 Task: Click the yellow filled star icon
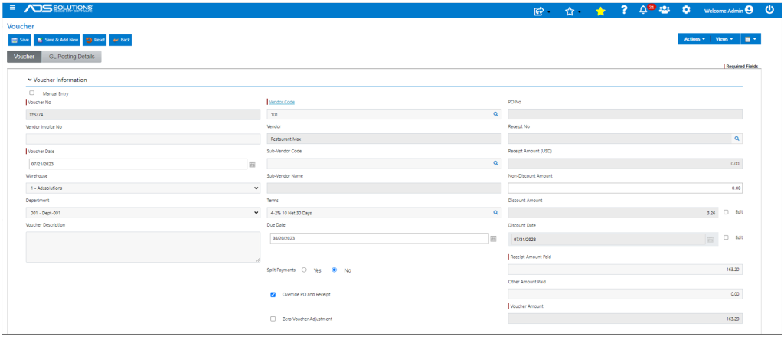tap(600, 11)
